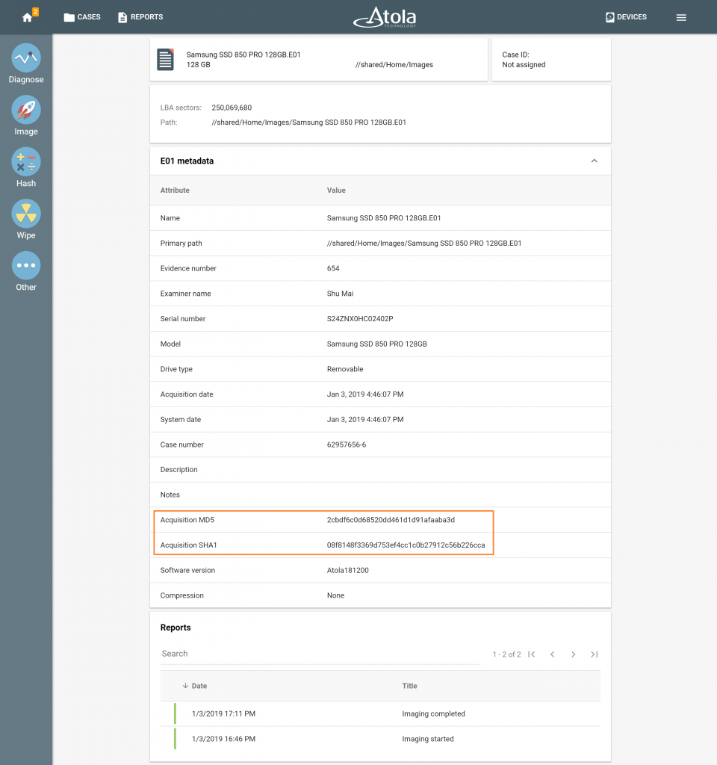The image size is (717, 765).
Task: Collapse the E01 metadata section
Action: (594, 161)
